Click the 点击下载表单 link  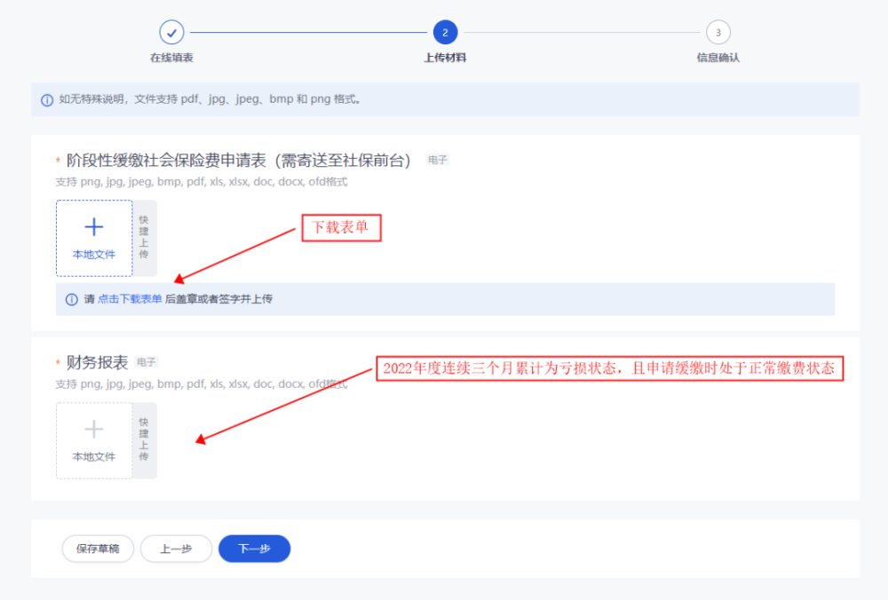[130, 299]
